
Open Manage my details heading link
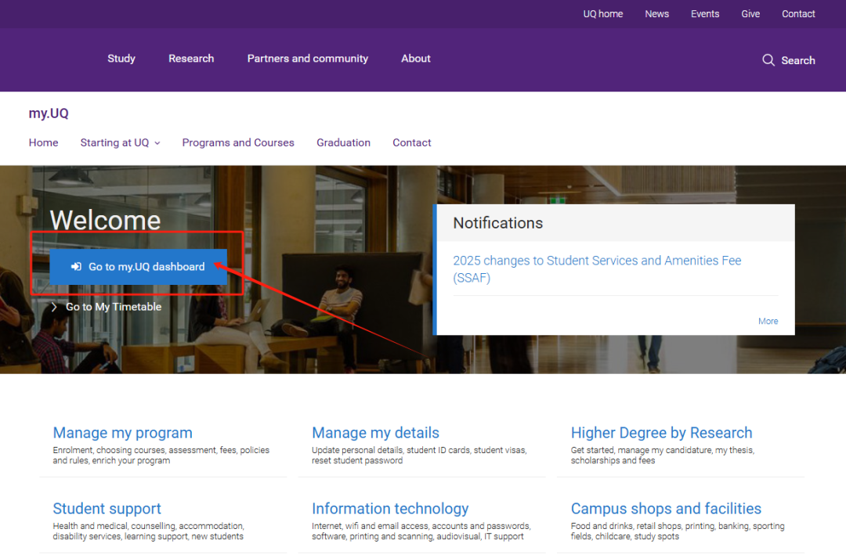(375, 433)
